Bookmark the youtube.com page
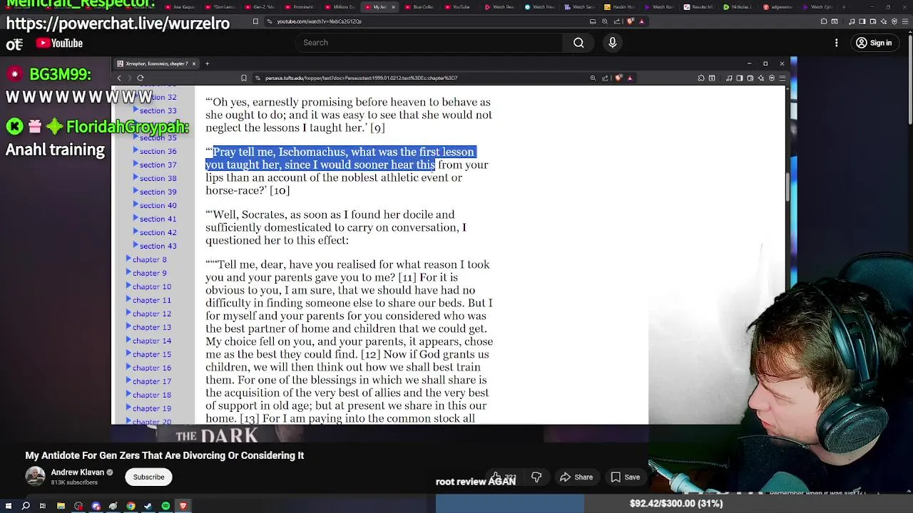 pyautogui.click(x=255, y=21)
